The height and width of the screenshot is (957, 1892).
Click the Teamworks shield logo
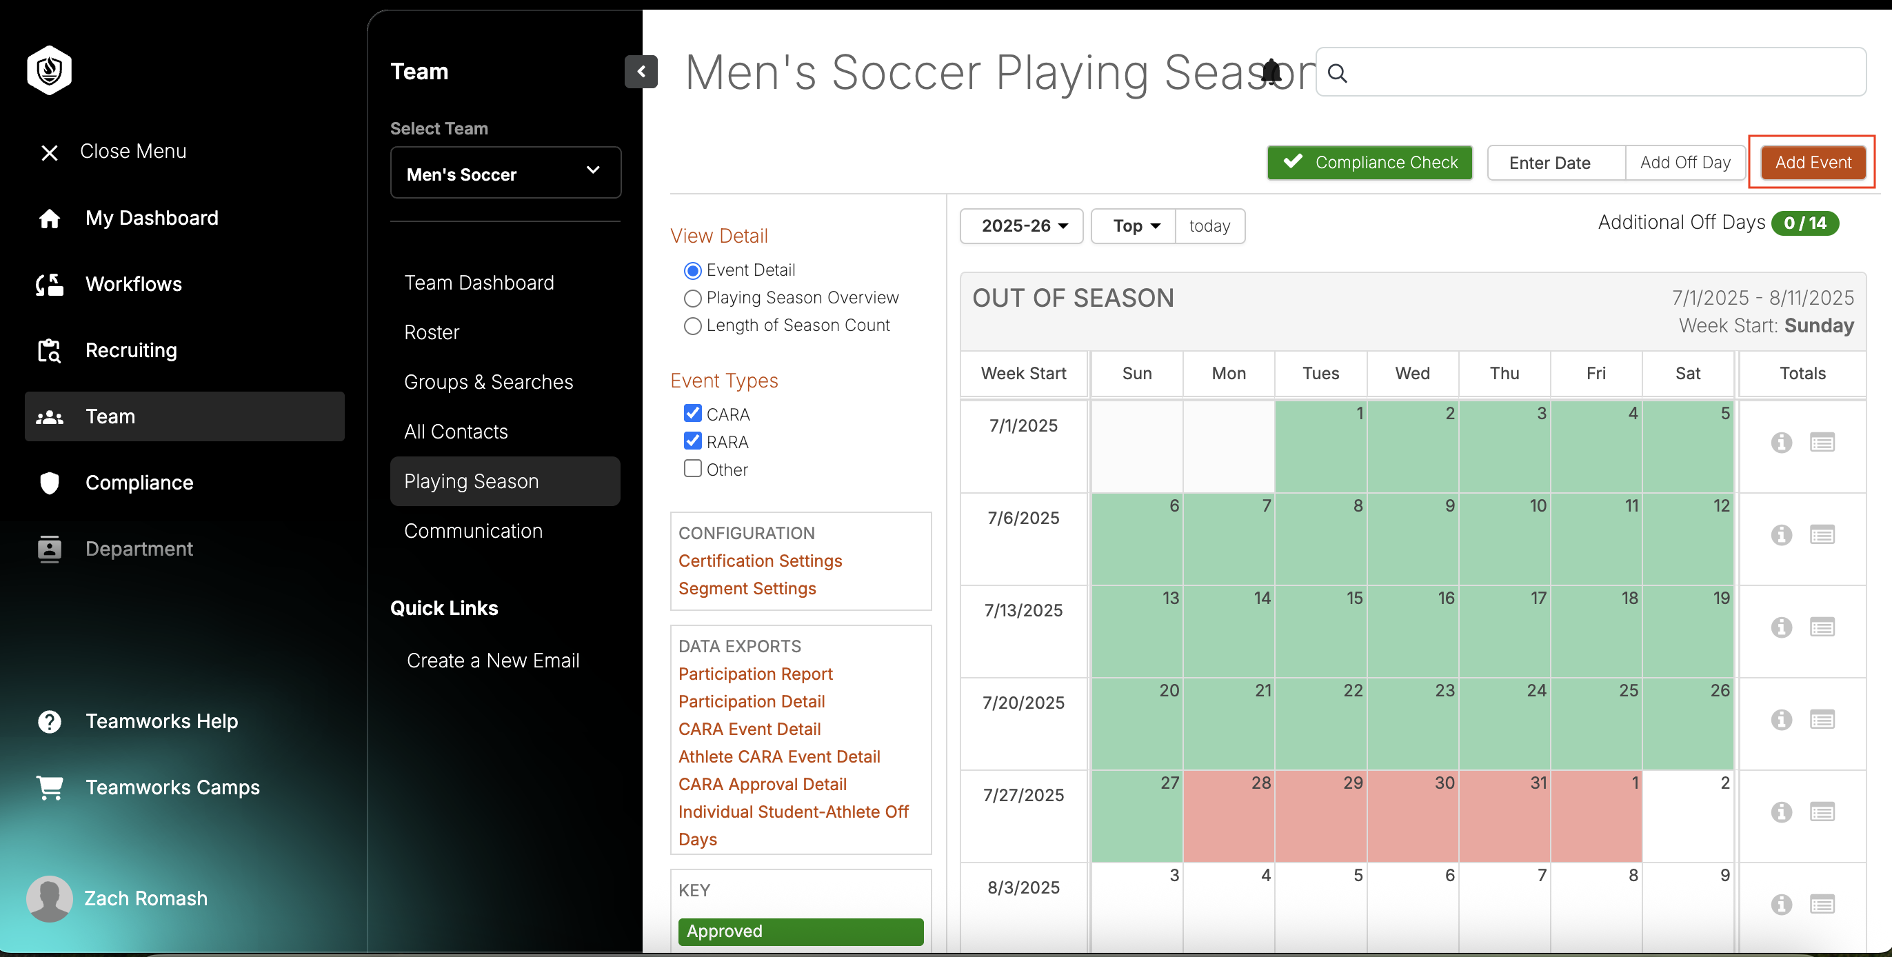pyautogui.click(x=49, y=70)
